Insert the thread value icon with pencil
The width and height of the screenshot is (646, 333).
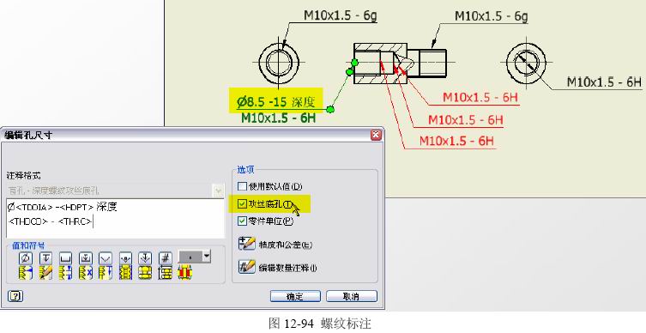(45, 273)
